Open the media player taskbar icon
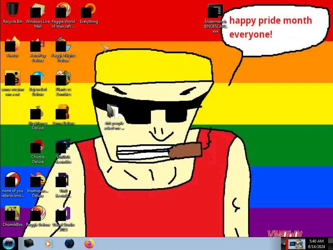333x250 pixels. point(48,243)
